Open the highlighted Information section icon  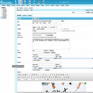click(x=20, y=2)
